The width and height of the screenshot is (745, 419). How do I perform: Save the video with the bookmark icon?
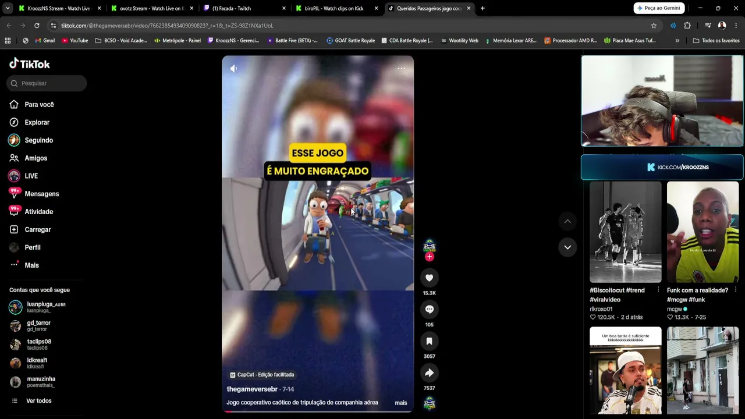(x=429, y=341)
